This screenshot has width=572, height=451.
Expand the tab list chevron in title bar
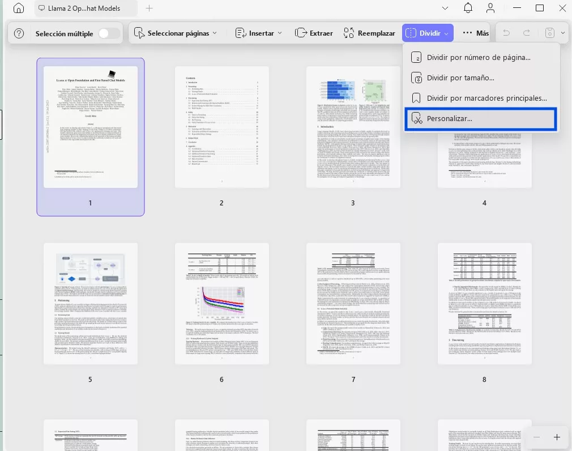click(x=445, y=8)
